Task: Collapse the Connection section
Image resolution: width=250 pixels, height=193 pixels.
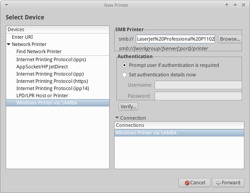Action: coord(117,118)
